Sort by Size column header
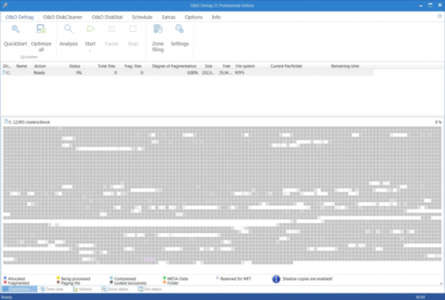The width and height of the screenshot is (445, 300). (209, 66)
